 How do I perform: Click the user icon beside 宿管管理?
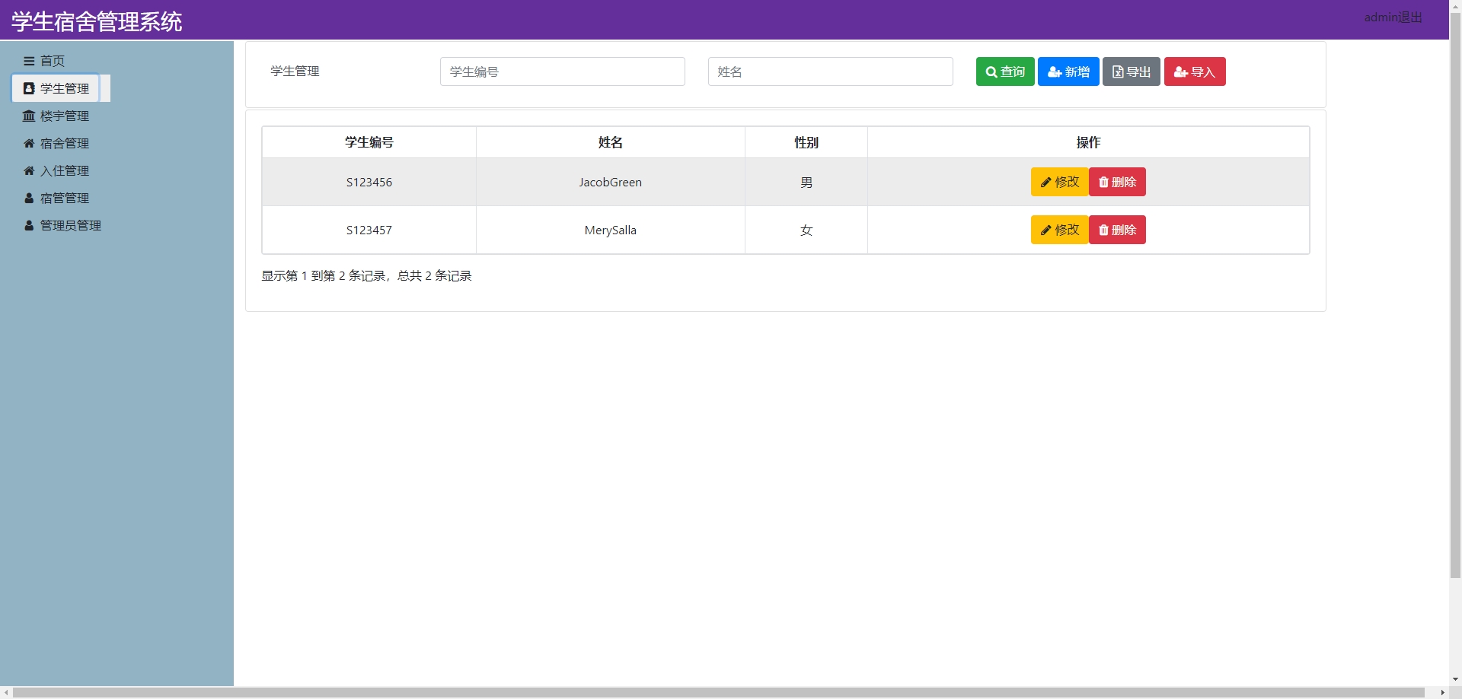coord(29,198)
